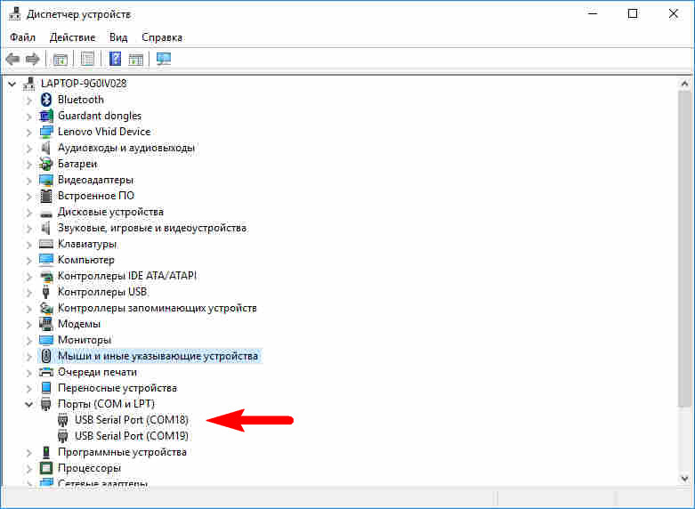The width and height of the screenshot is (695, 509).
Task: Expand the Звуковые, игровые и видеоустройства chevron
Action: (28, 229)
